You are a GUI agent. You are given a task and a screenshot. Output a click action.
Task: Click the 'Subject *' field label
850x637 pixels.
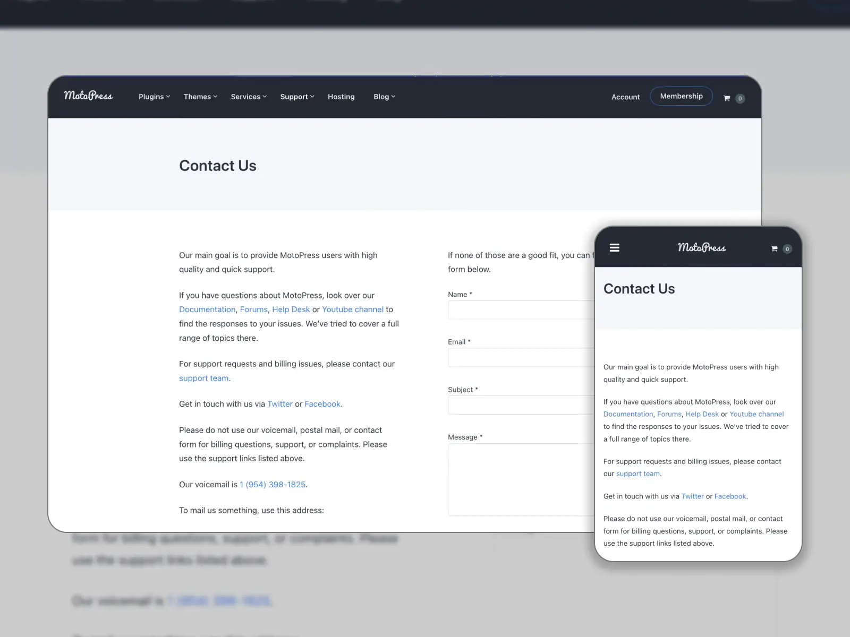463,390
